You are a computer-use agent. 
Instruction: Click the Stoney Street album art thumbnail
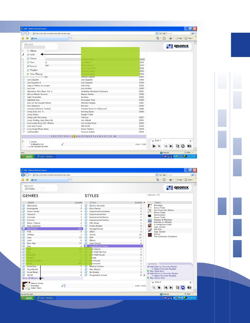point(26,286)
